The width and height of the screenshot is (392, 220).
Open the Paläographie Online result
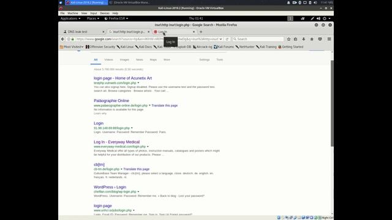[x=111, y=101]
